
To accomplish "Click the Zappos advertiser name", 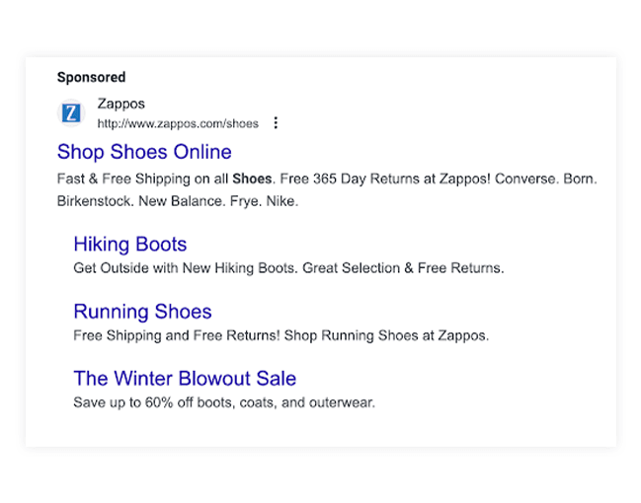I will 121,105.
